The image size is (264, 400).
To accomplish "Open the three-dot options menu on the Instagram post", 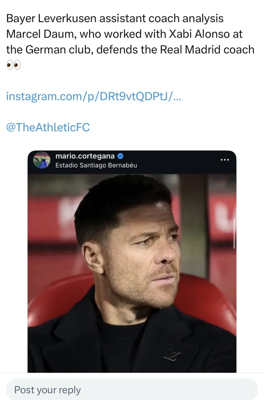I will point(224,160).
